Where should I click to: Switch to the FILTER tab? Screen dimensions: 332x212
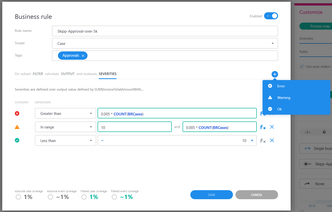tap(38, 74)
